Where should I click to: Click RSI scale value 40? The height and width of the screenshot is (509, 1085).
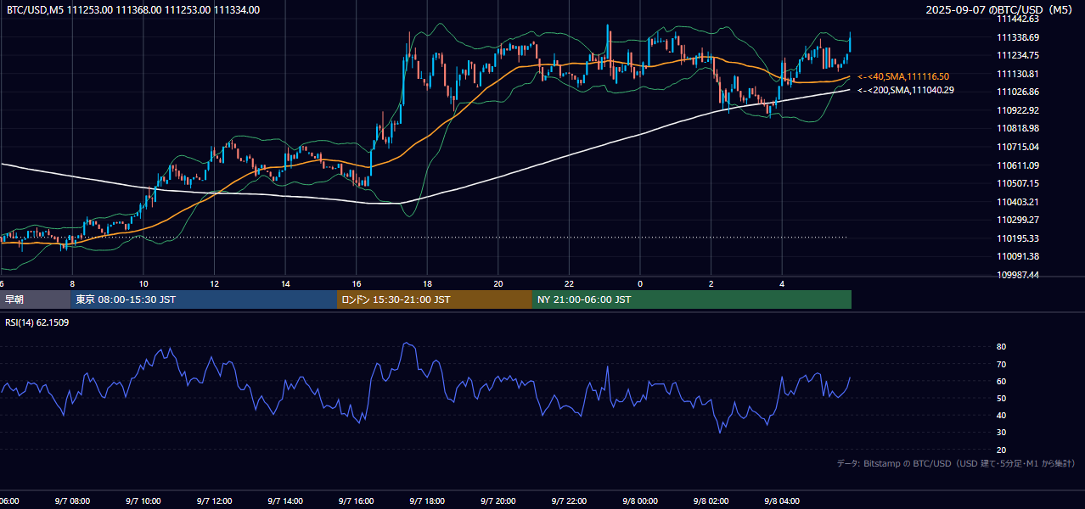tap(1001, 415)
